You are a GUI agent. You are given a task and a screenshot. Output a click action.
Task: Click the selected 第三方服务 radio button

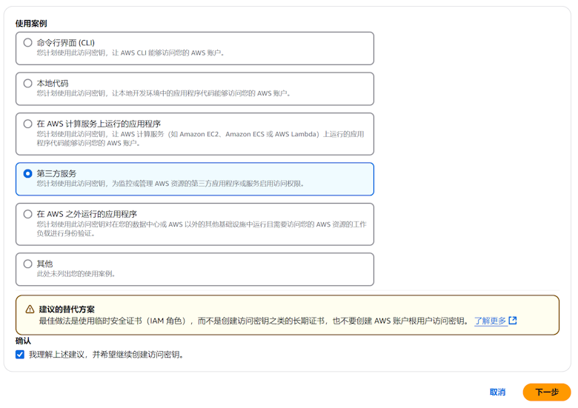28,173
